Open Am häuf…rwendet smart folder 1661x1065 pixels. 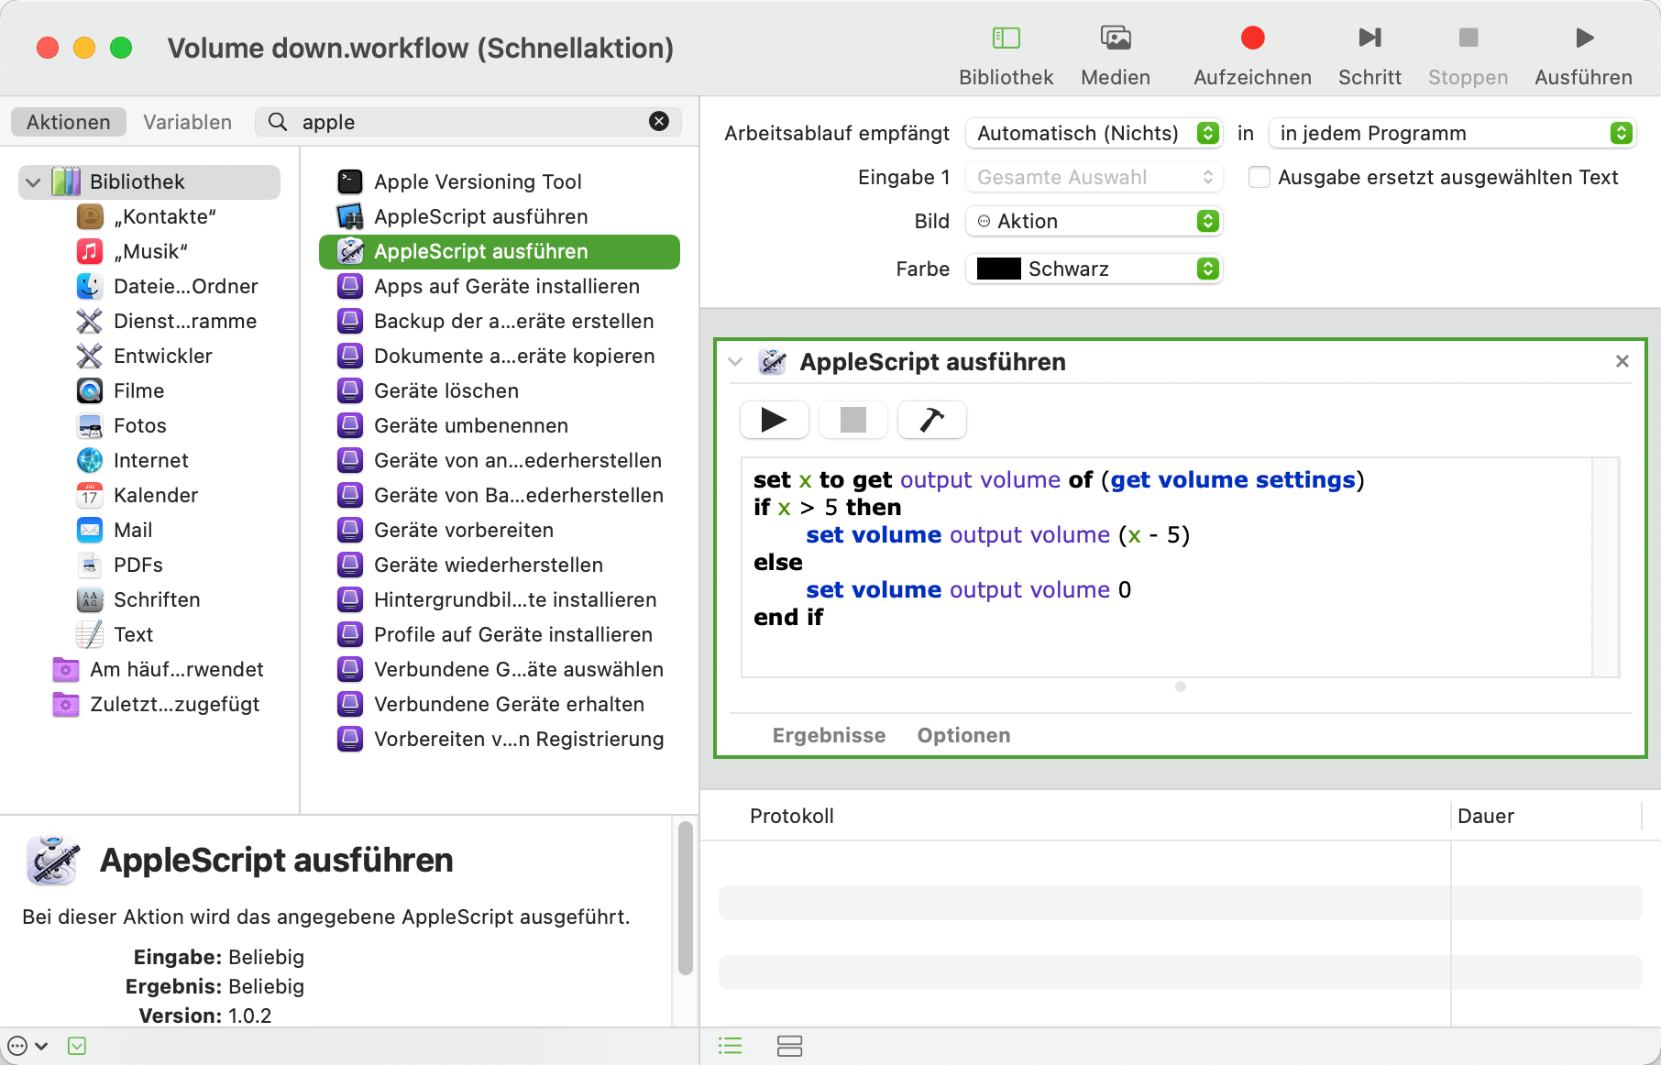point(158,670)
